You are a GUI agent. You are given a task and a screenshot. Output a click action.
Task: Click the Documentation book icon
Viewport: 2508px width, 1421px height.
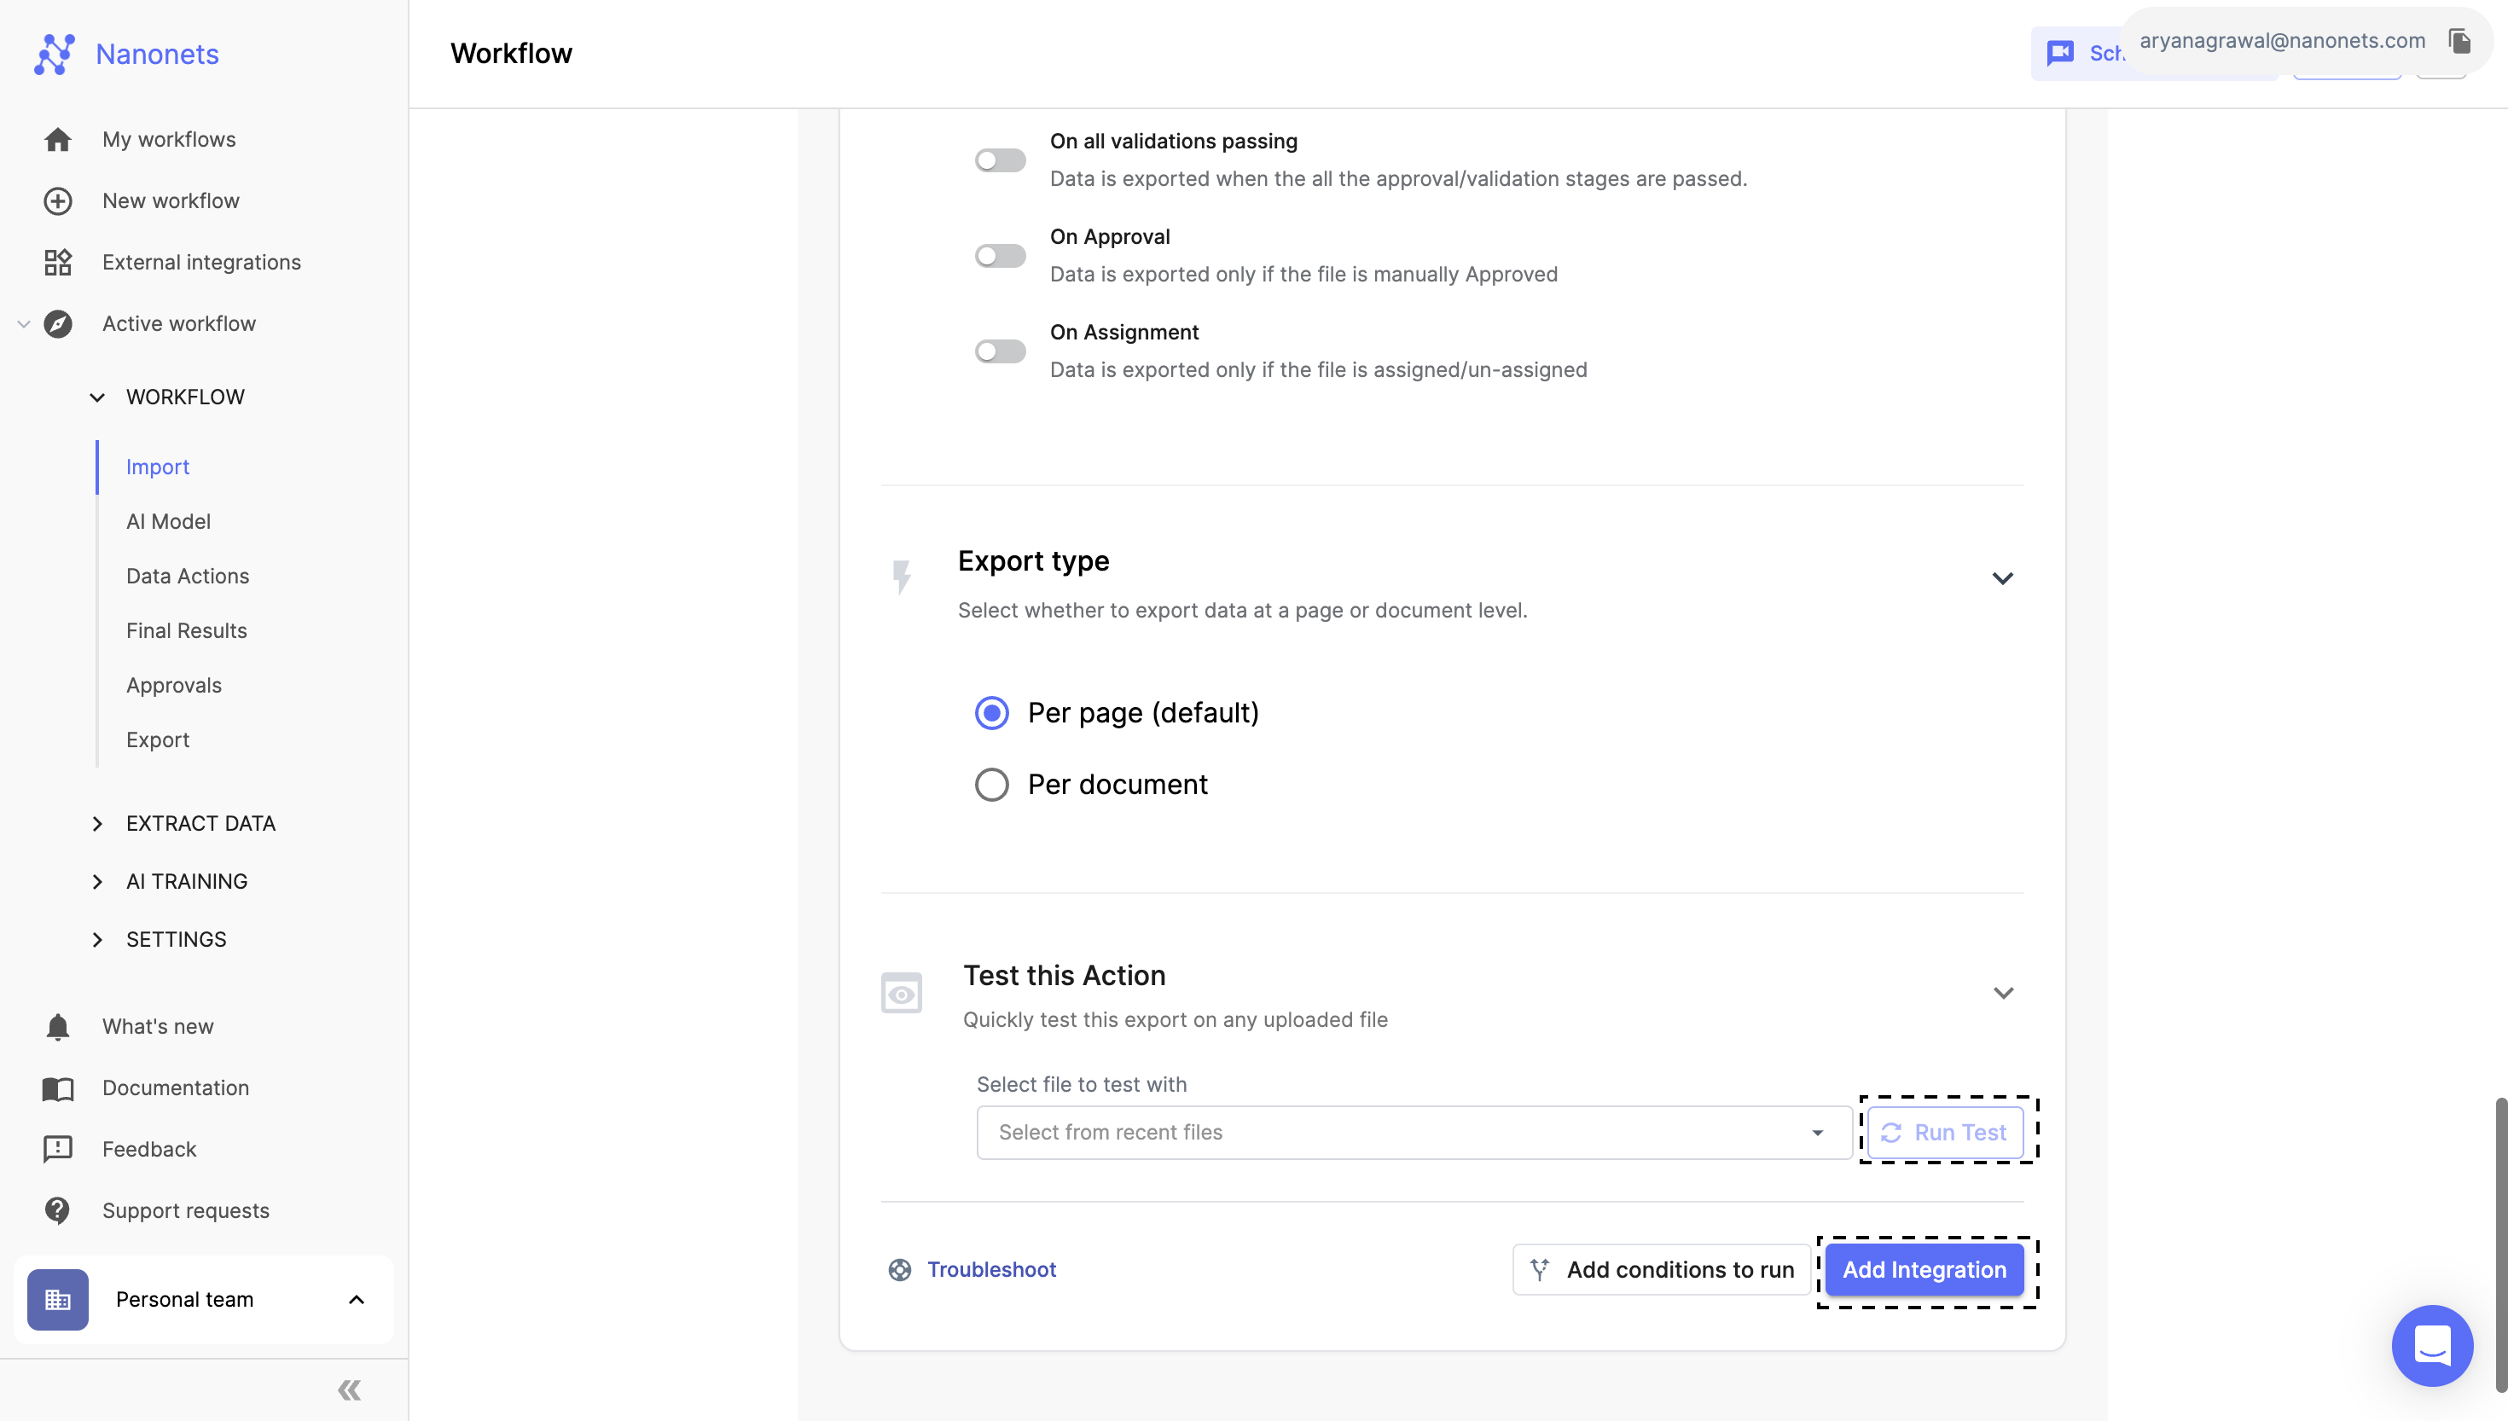[57, 1088]
